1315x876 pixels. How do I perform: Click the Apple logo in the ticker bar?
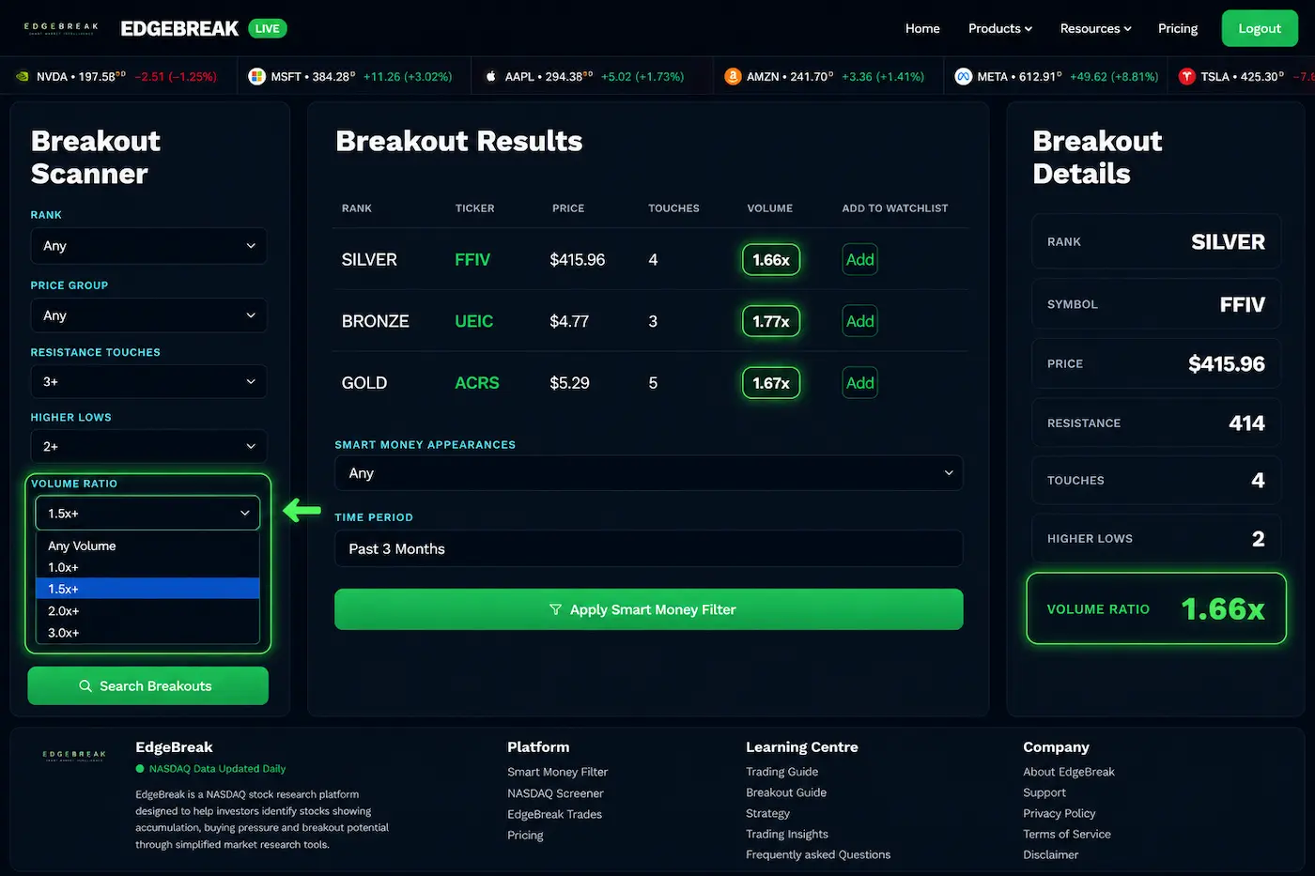[490, 77]
